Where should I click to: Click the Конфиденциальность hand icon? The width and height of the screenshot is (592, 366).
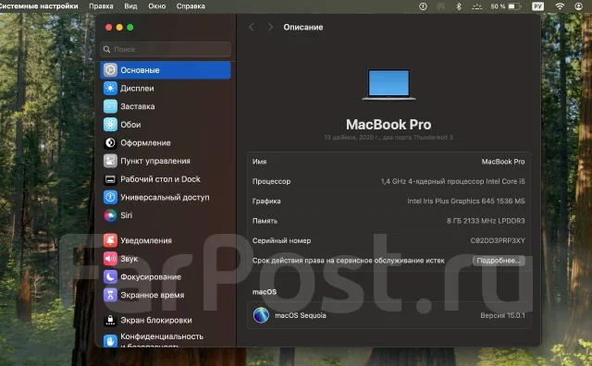point(110,341)
